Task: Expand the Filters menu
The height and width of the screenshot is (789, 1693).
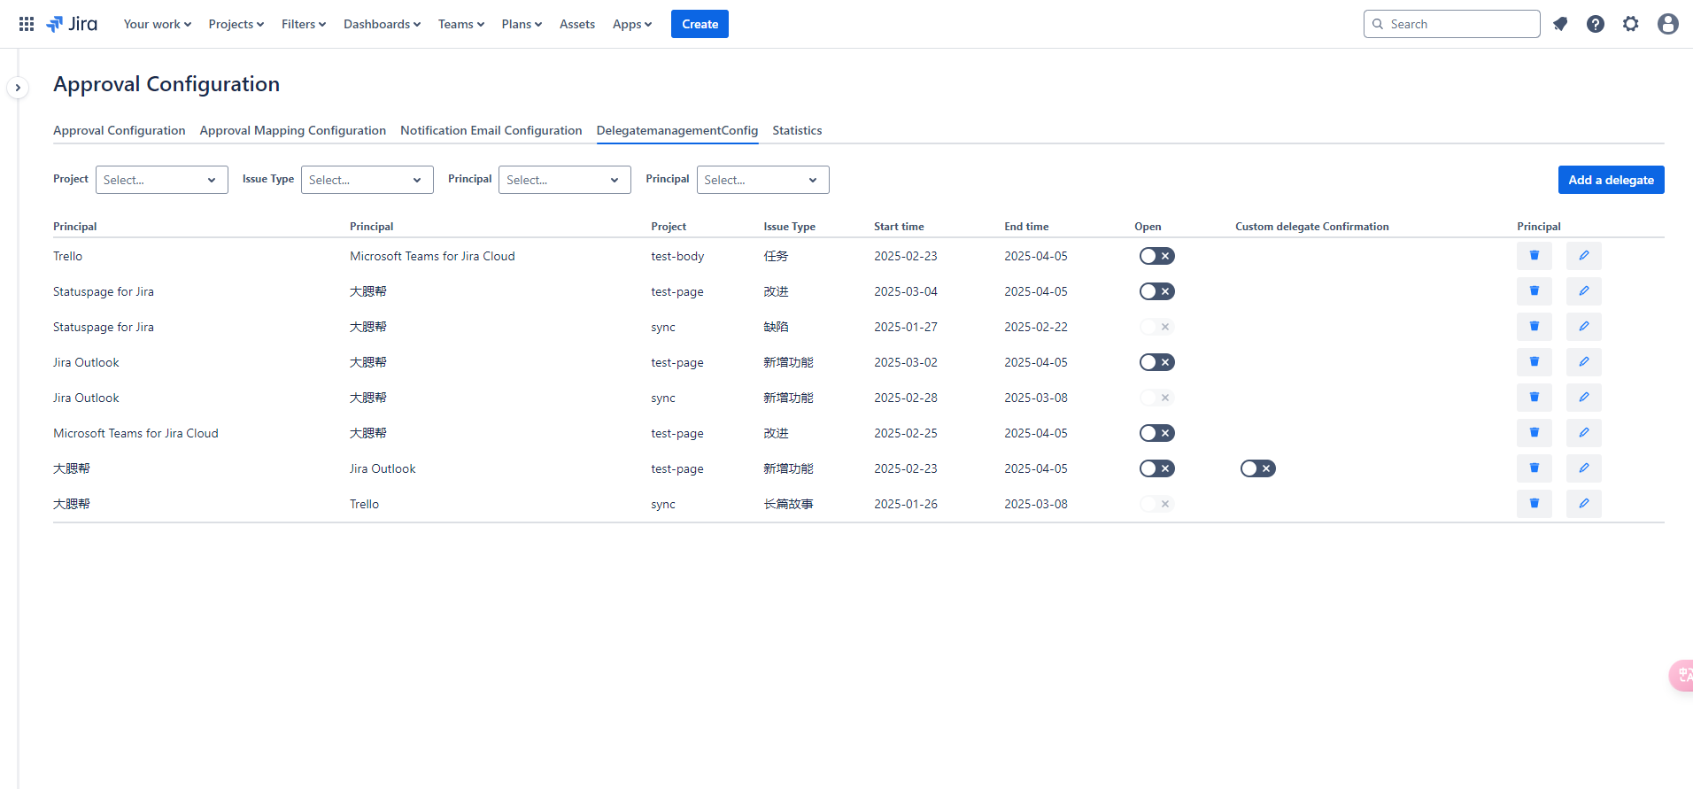Action: point(304,24)
